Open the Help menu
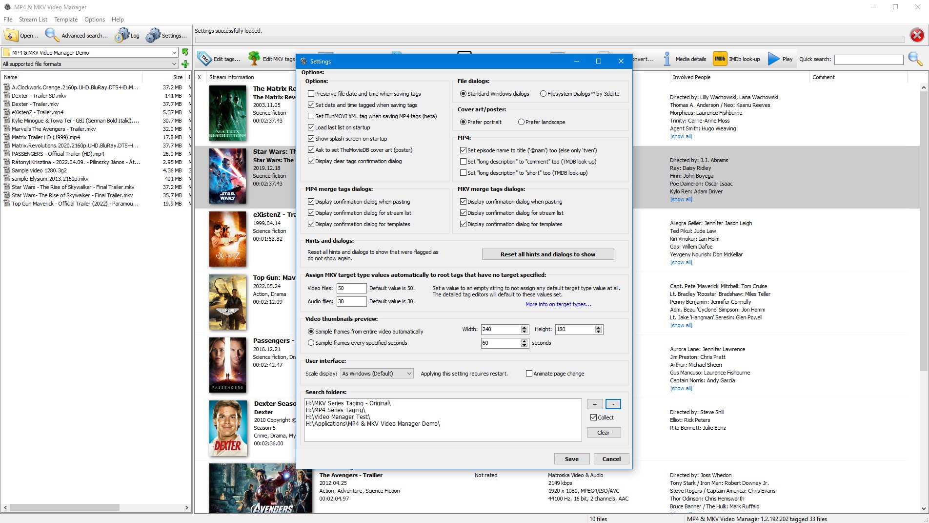Viewport: 929px width, 523px height. point(118,20)
